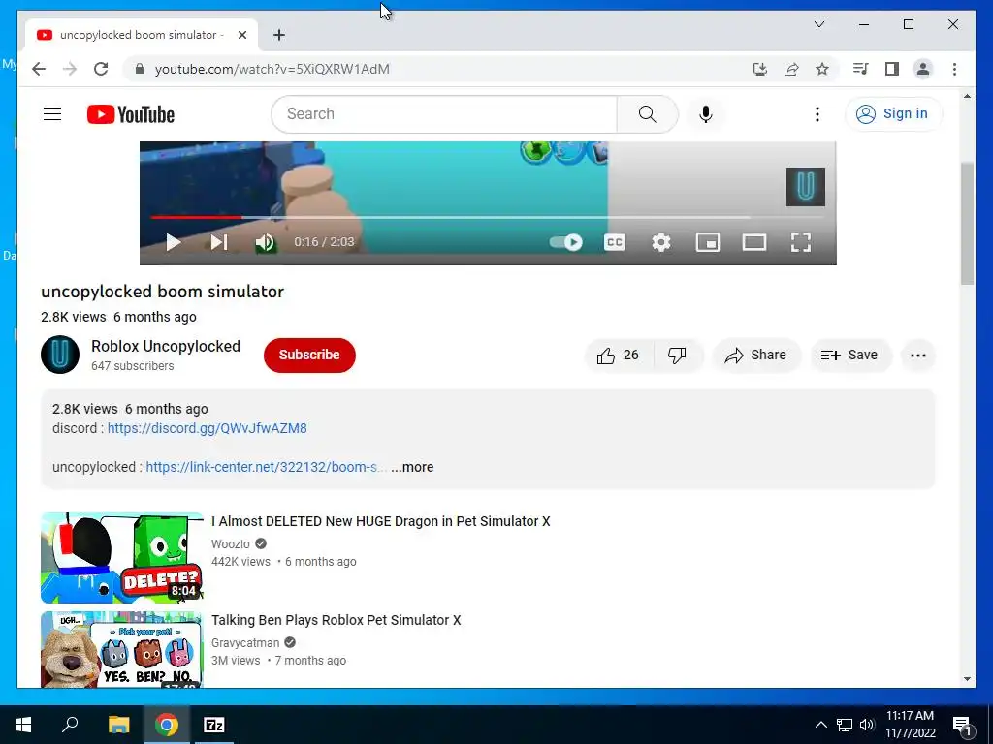
Task: Share this page icon in address bar
Action: pos(791,69)
